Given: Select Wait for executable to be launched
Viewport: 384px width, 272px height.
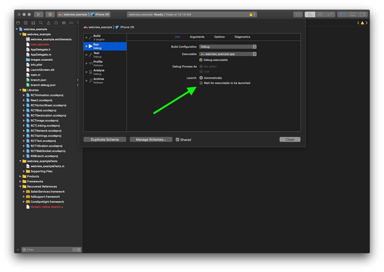Looking at the screenshot, I should pyautogui.click(x=201, y=83).
